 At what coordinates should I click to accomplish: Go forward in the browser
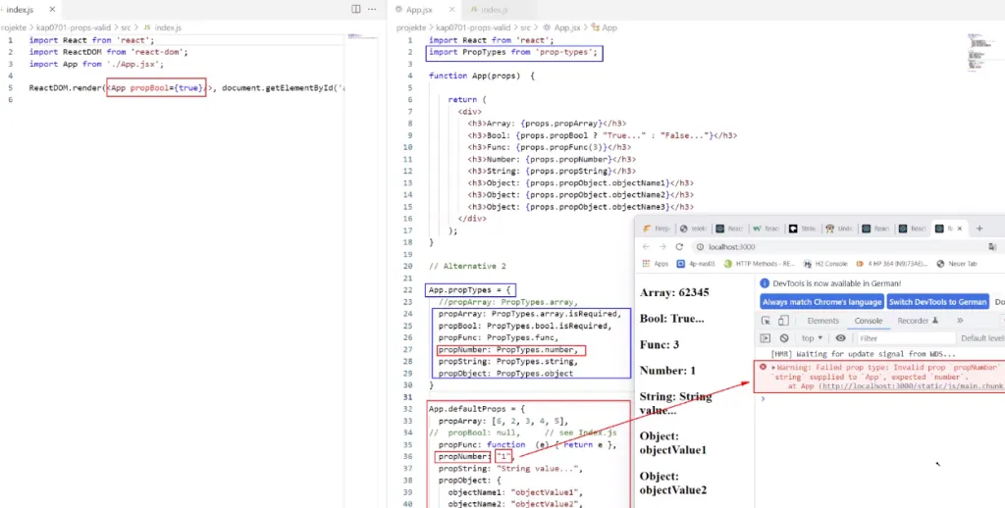tap(662, 246)
